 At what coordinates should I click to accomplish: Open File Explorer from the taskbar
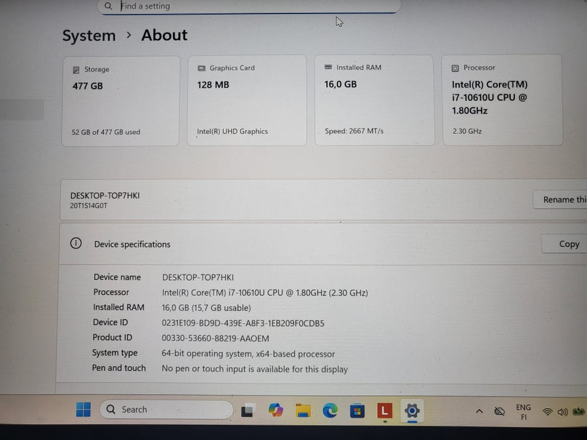(303, 411)
